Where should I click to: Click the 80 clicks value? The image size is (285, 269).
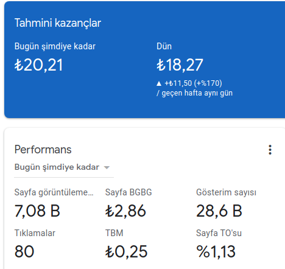coord(24,251)
